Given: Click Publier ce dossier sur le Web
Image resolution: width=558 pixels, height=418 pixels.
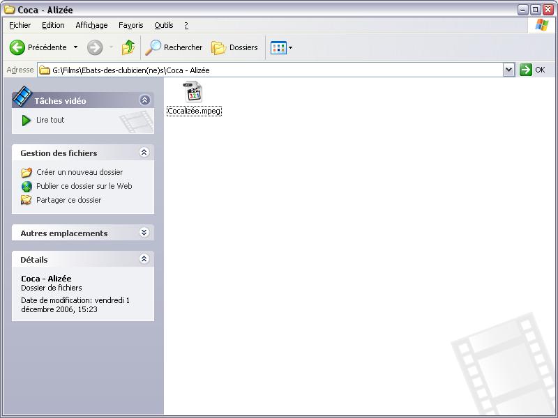Looking at the screenshot, I should pyautogui.click(x=84, y=186).
